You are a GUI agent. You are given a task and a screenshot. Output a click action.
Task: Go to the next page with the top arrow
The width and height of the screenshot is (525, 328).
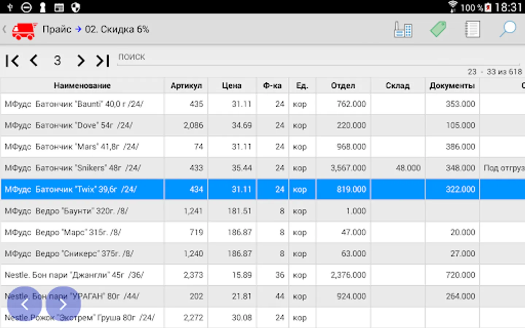(81, 60)
